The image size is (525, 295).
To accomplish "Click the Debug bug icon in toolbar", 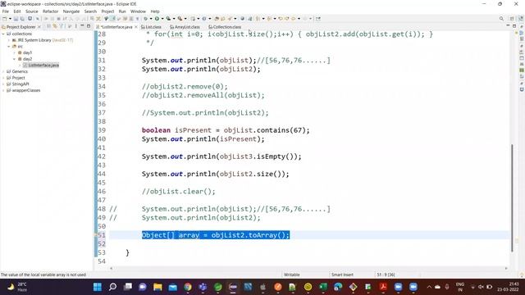I will (145, 19).
